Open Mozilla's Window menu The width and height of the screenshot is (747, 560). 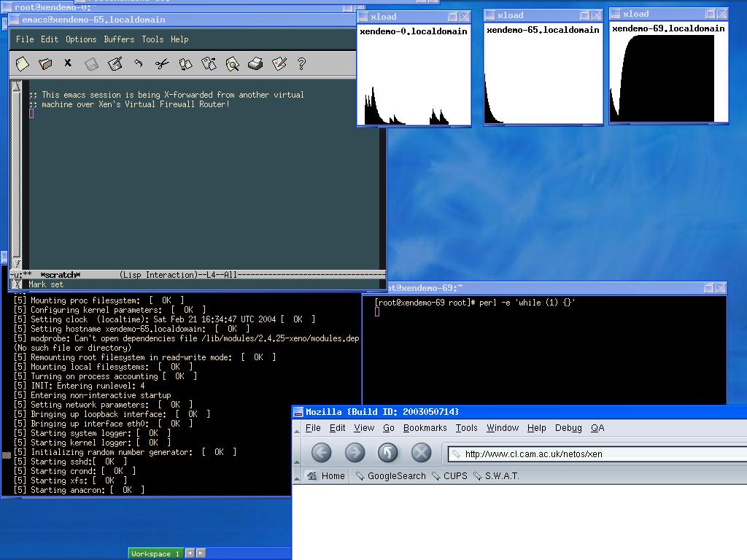coord(503,427)
